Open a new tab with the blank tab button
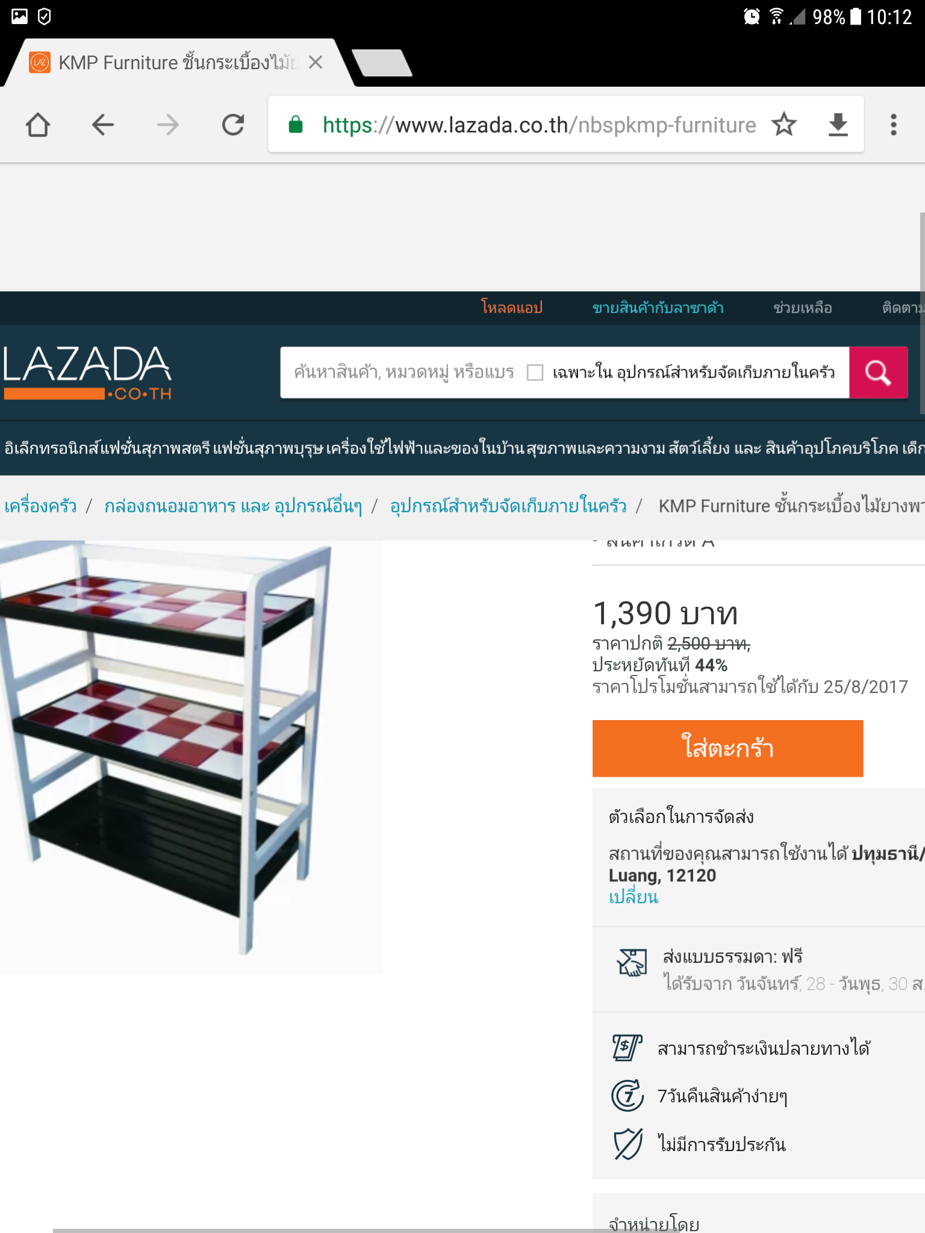 point(382,63)
